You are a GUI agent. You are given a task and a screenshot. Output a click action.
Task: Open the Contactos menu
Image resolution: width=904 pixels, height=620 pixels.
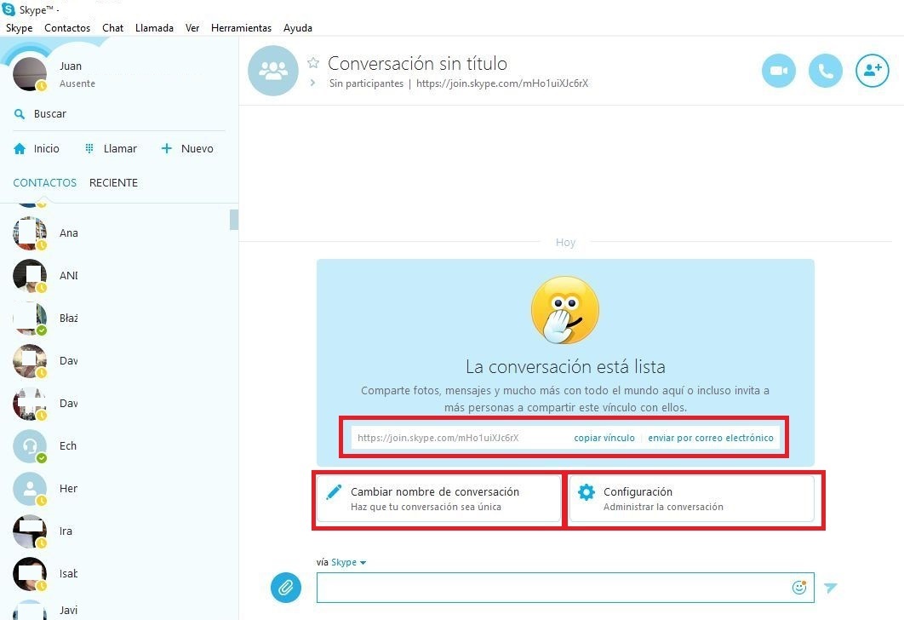click(x=67, y=28)
